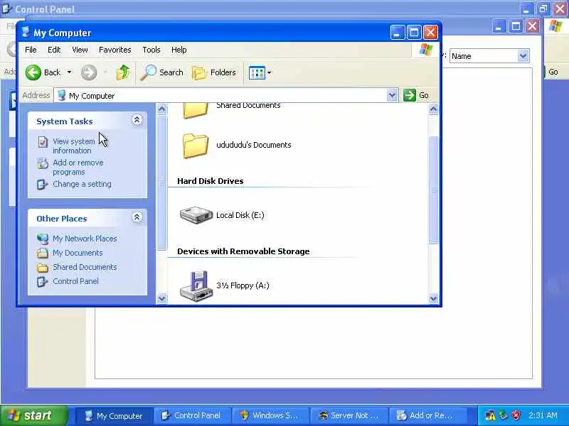Viewport: 569px width, 426px height.
Task: Select the Local Disk (E:) drive icon
Action: [x=196, y=215]
